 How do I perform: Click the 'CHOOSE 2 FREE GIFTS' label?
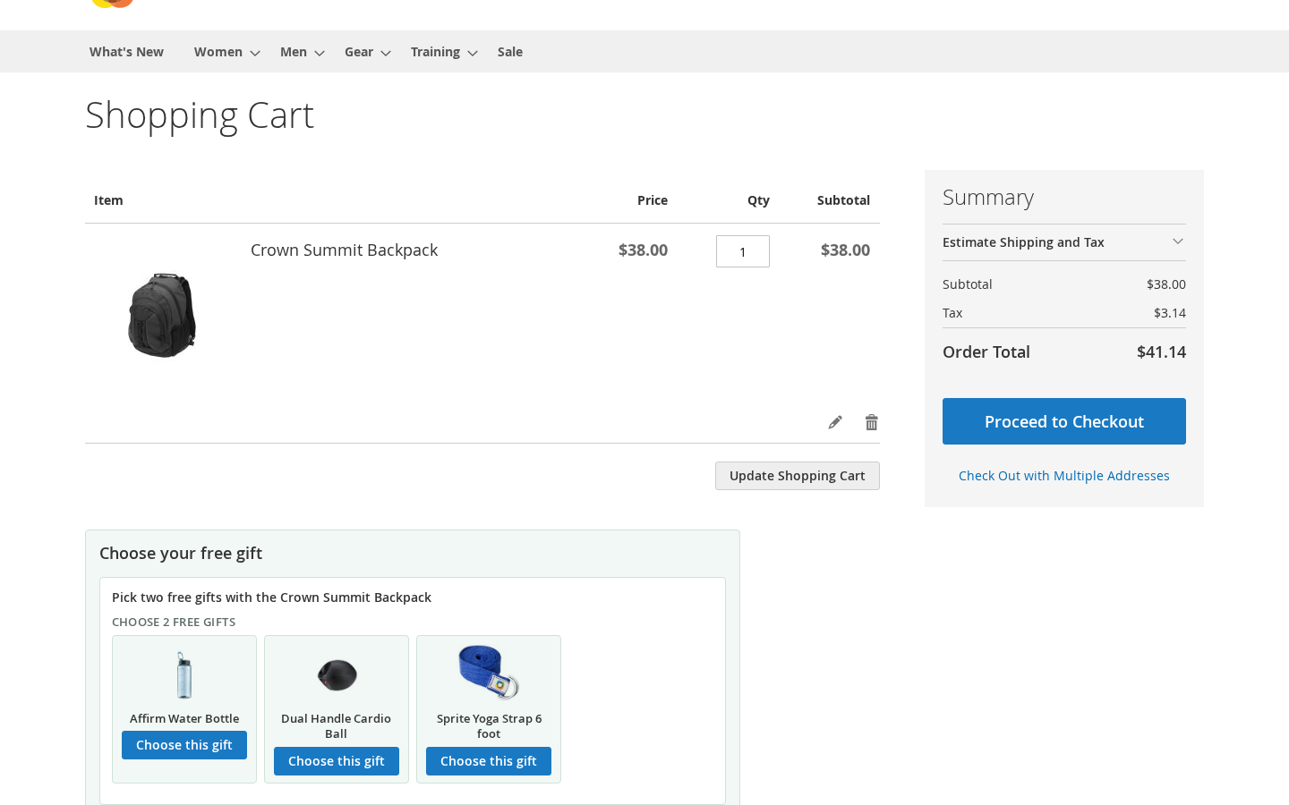(174, 623)
